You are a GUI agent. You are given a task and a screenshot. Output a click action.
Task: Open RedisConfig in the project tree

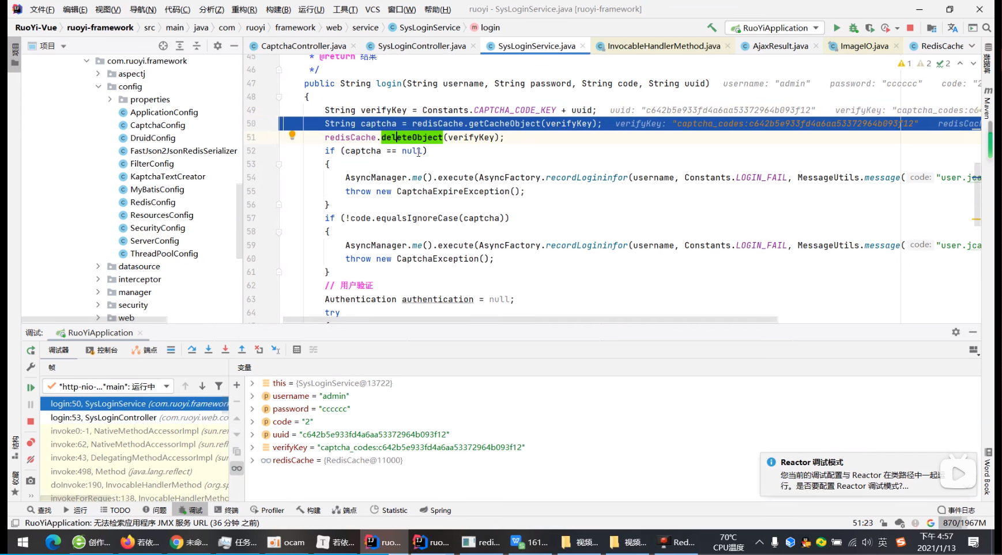pos(152,202)
